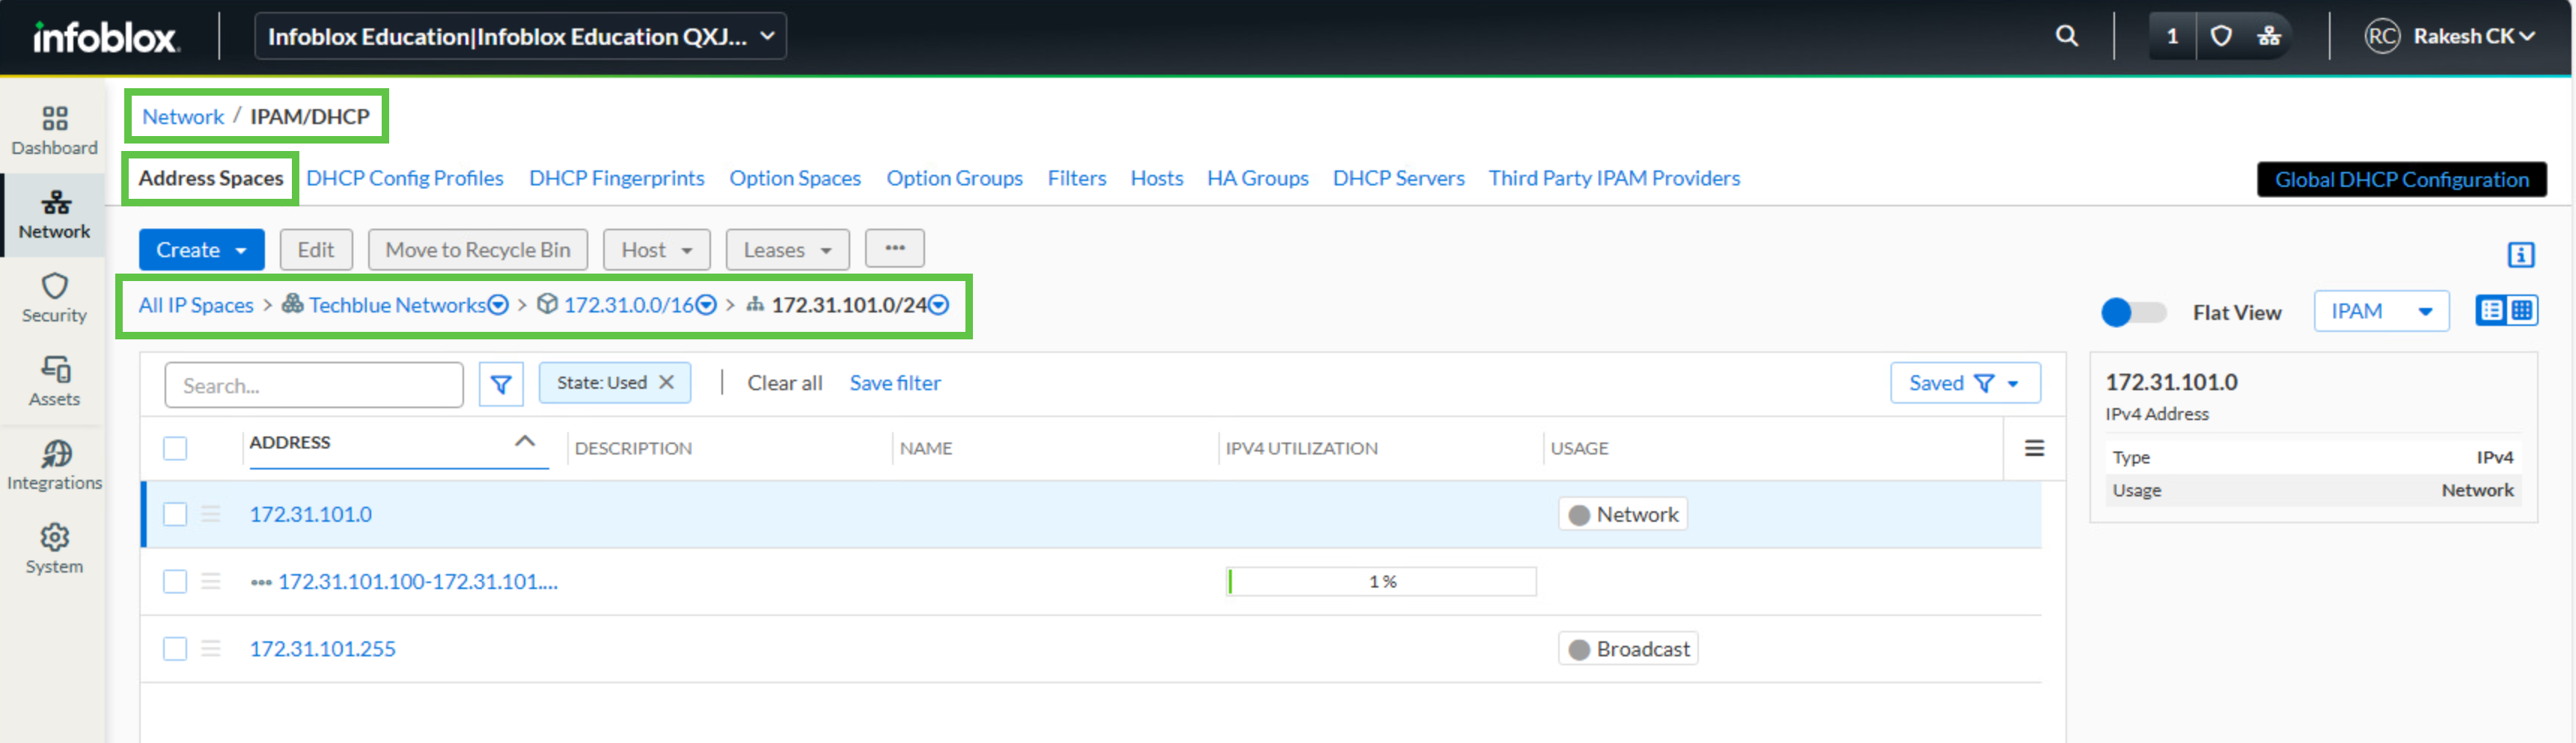Image resolution: width=2576 pixels, height=743 pixels.
Task: Check the select-all rows checkbox
Action: [x=175, y=448]
